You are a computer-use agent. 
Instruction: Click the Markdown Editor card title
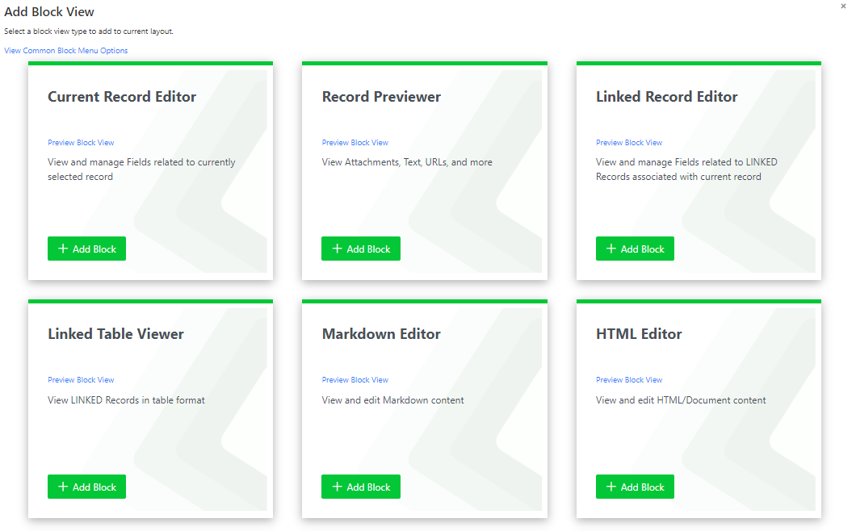381,334
